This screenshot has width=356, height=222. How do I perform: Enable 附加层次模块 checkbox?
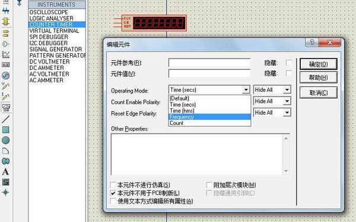[x=209, y=185]
